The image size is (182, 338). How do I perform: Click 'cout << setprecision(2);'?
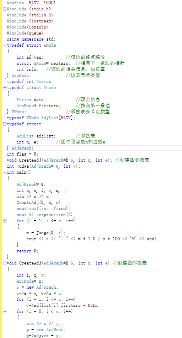(45, 215)
